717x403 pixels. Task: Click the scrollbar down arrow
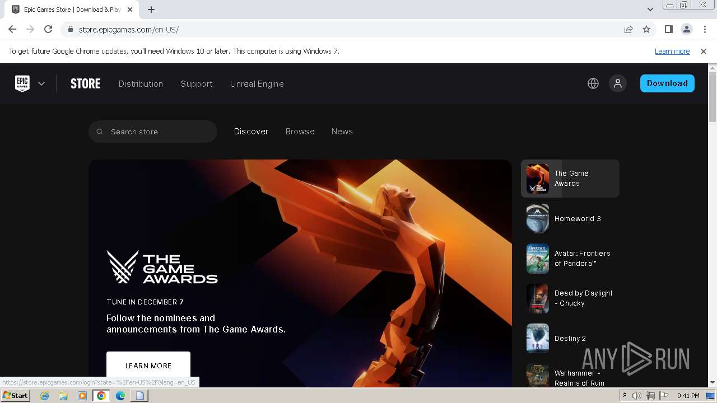coord(713,383)
